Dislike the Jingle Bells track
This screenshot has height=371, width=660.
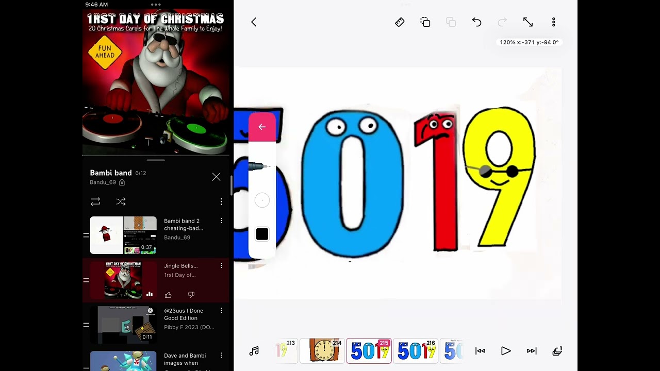coord(191,295)
